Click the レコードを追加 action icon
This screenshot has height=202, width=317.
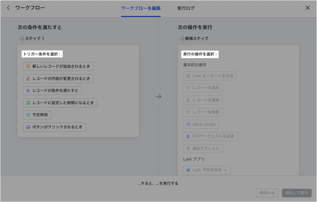click(188, 88)
